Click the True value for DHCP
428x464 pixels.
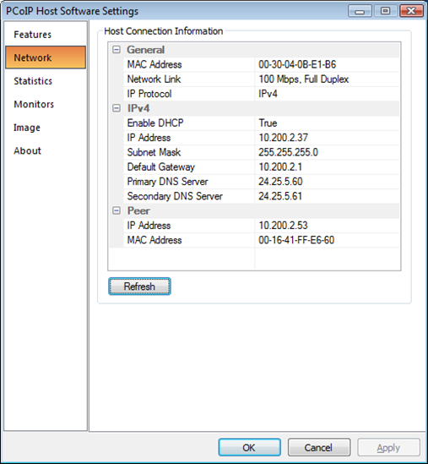[x=268, y=123]
